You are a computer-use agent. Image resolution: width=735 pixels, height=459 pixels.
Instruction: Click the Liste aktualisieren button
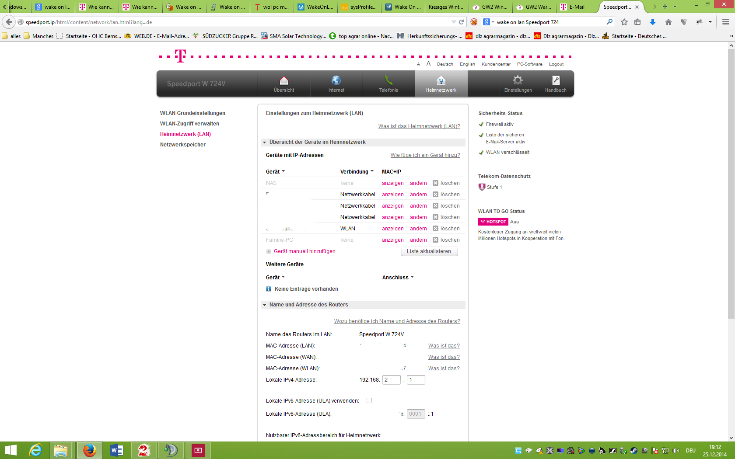429,251
